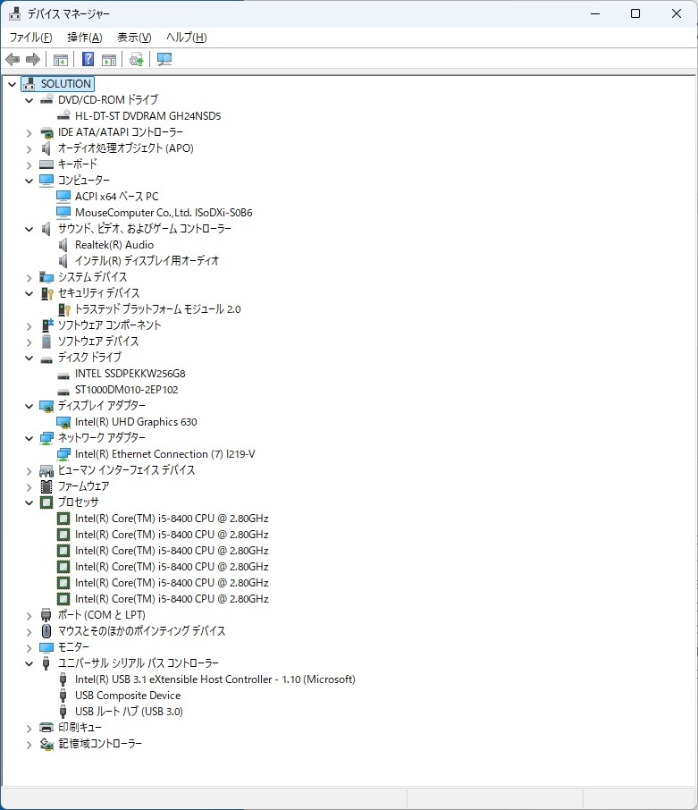Click the サウンド、ビデオ、およびゲーム コントローラー label

pos(145,229)
